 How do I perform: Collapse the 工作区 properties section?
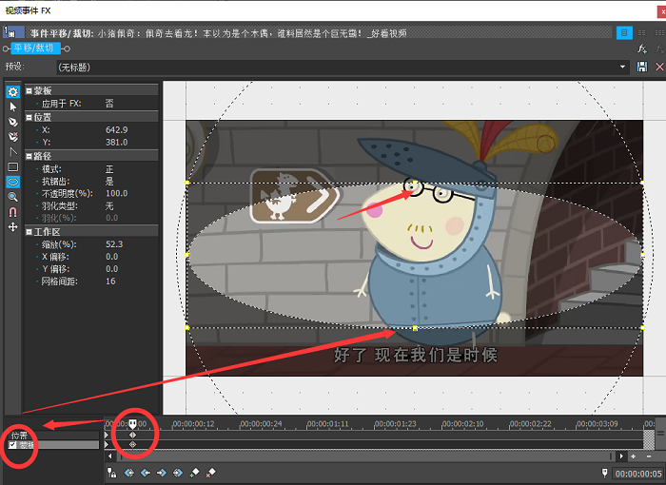[x=29, y=231]
